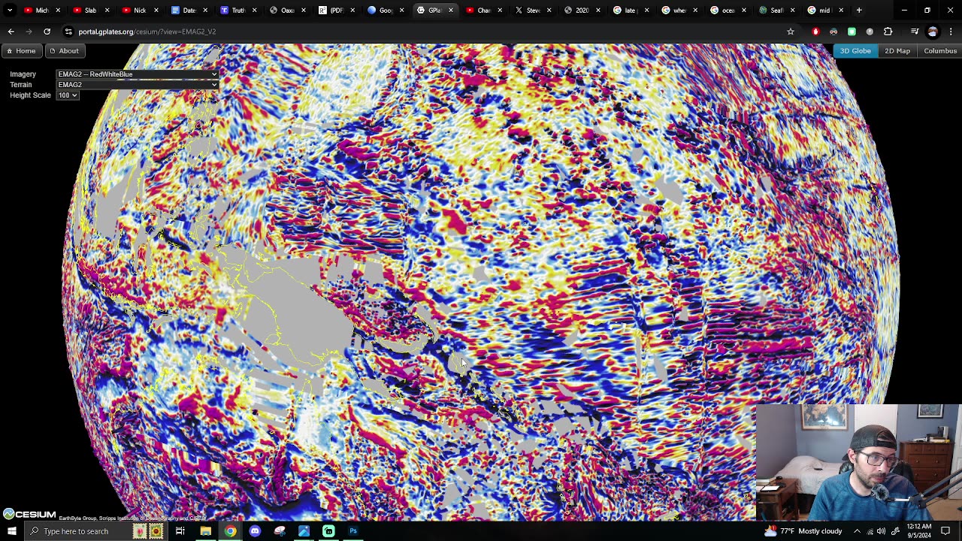Open Chrome profile avatar
The image size is (962, 541).
[x=933, y=32]
